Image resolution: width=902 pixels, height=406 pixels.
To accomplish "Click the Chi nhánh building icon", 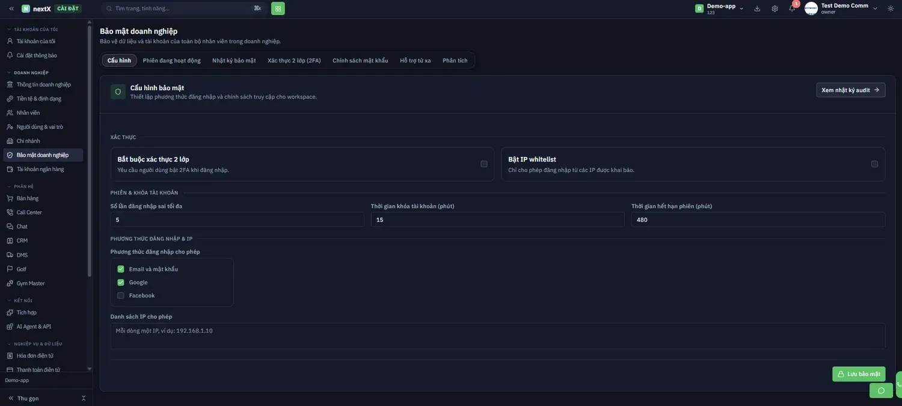I will 10,141.
